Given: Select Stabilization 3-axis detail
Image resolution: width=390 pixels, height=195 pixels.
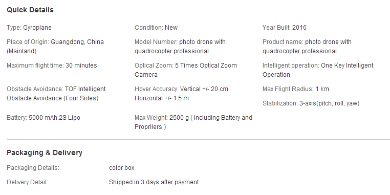Looking at the screenshot, I should 311,103.
